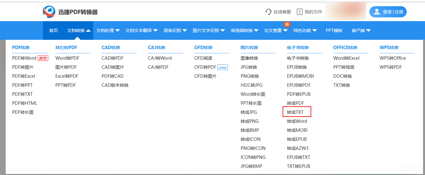This screenshot has width=425, height=175.
Task: Open 图像转换 option
Action: click(249, 58)
